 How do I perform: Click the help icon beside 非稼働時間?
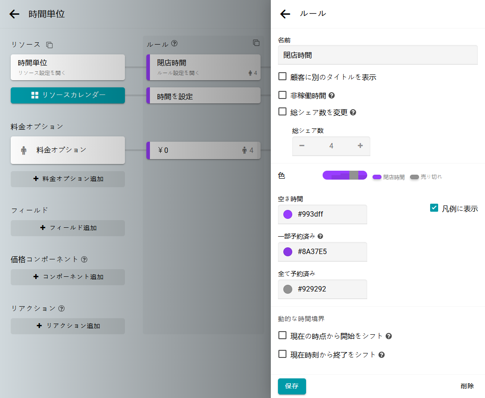[x=332, y=95]
